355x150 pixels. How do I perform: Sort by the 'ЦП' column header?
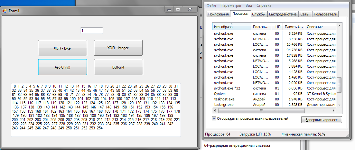(277, 27)
